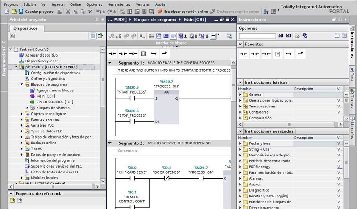Insert empty box instruction from Favoritos
The image size is (357, 209).
pos(278,53)
